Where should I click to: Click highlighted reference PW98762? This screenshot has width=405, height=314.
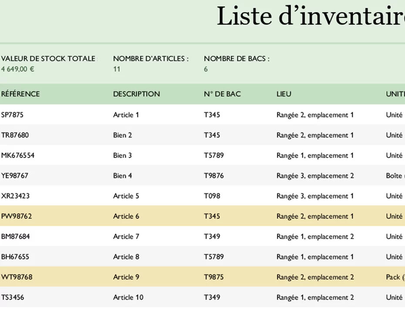(x=17, y=216)
